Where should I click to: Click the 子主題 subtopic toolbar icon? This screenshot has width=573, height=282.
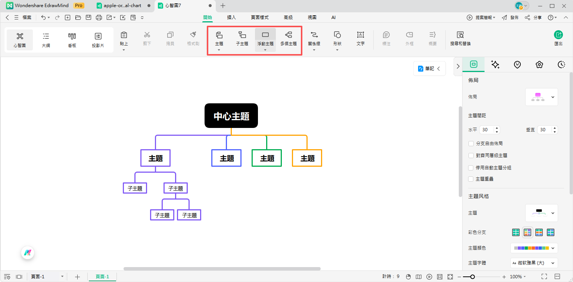242,38
